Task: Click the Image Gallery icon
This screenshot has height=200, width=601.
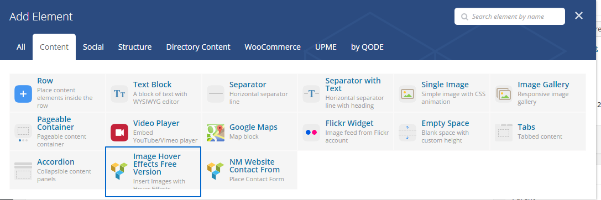Action: click(x=504, y=94)
